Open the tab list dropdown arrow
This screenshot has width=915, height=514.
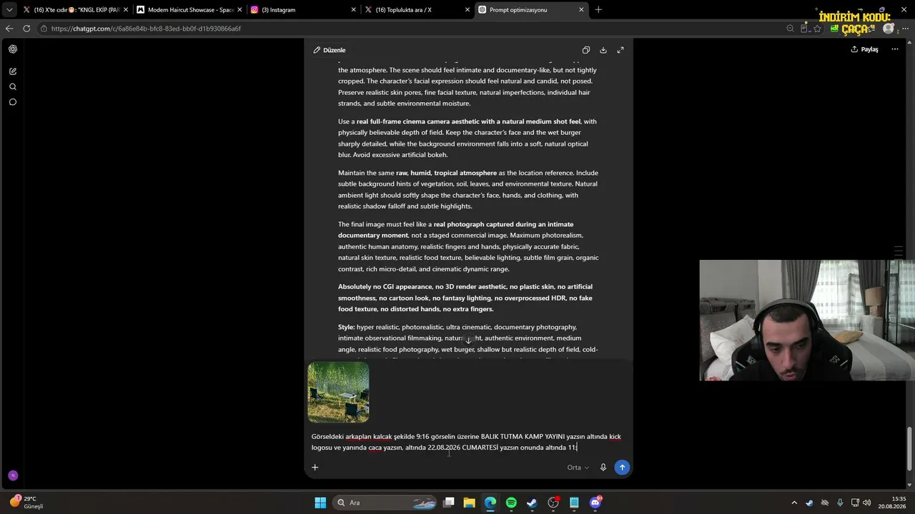point(9,10)
